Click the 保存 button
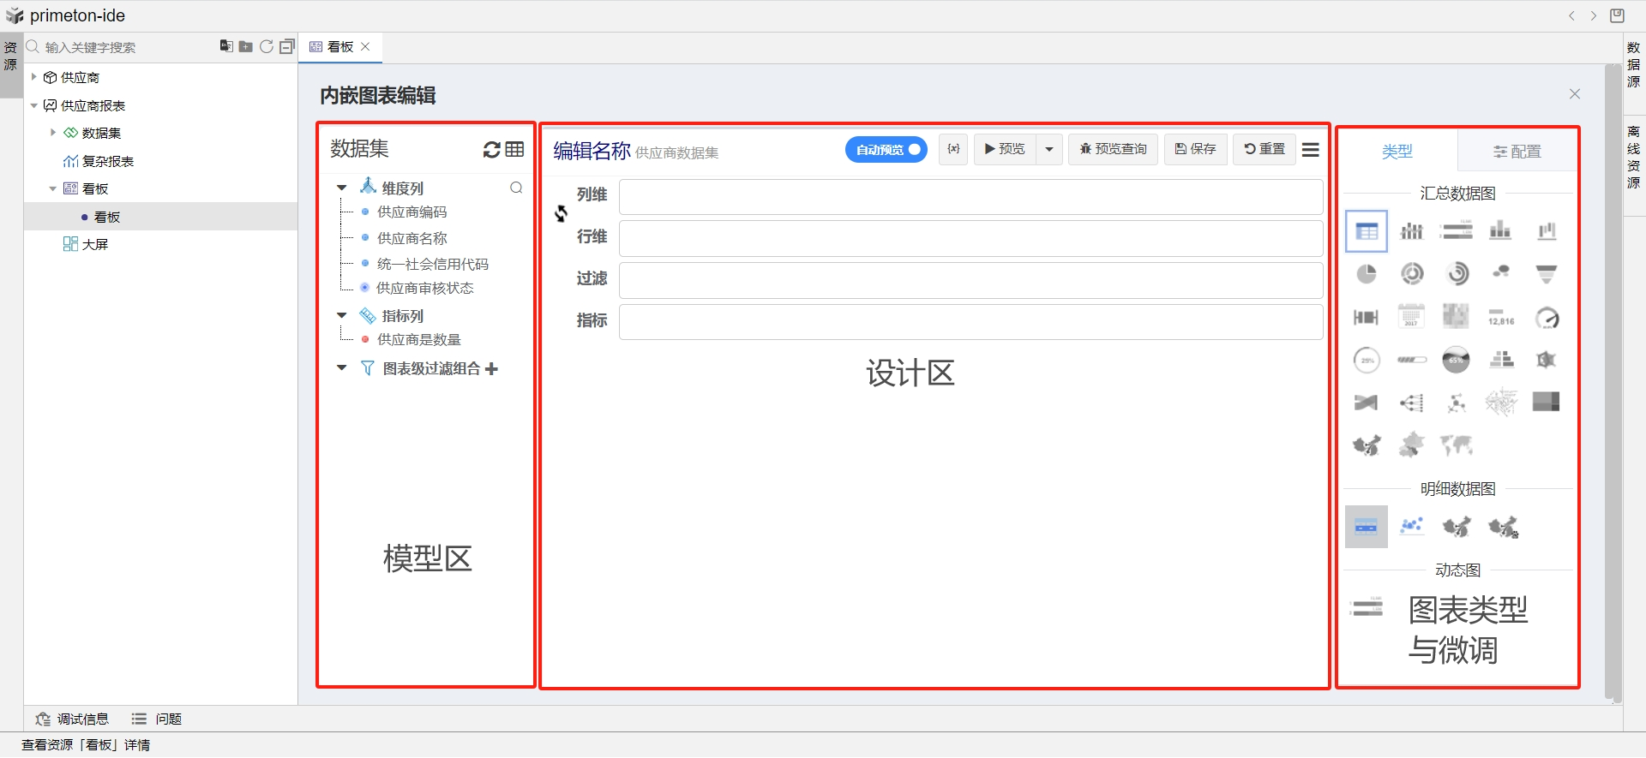Screen dimensions: 1646x758 (x=1195, y=149)
